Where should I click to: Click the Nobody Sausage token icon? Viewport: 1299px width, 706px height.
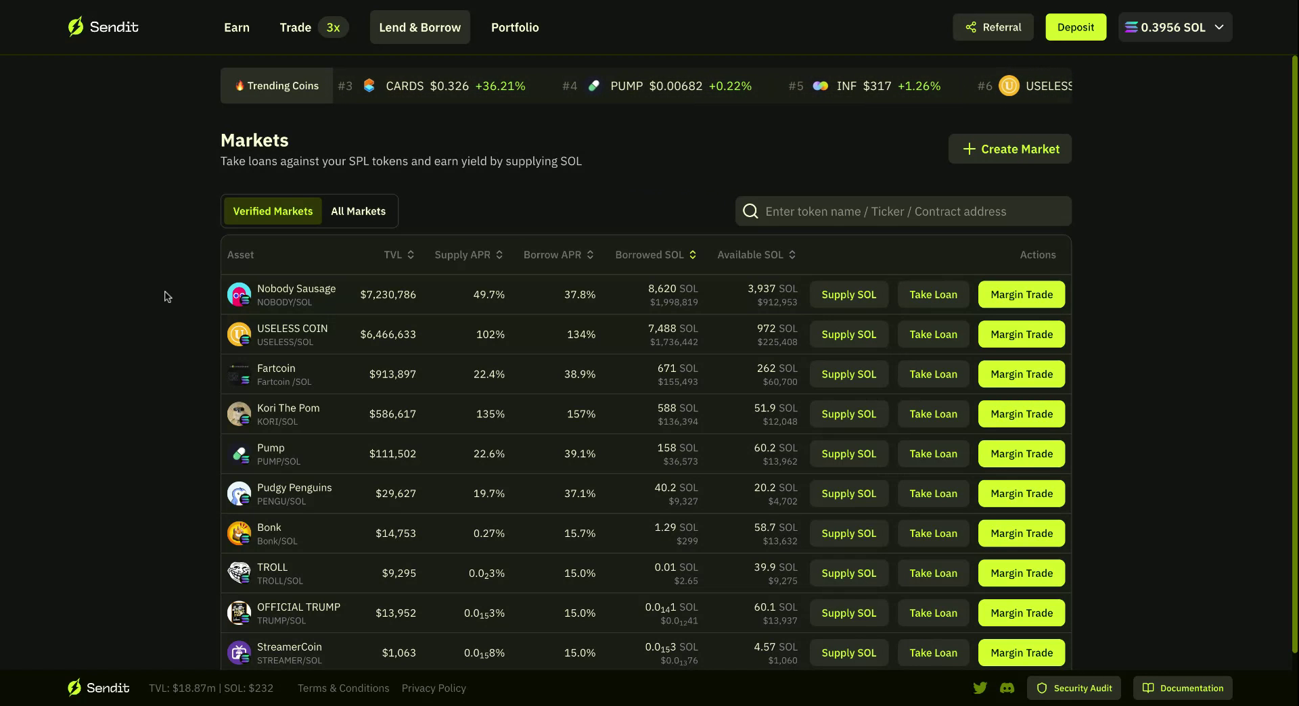pos(239,295)
